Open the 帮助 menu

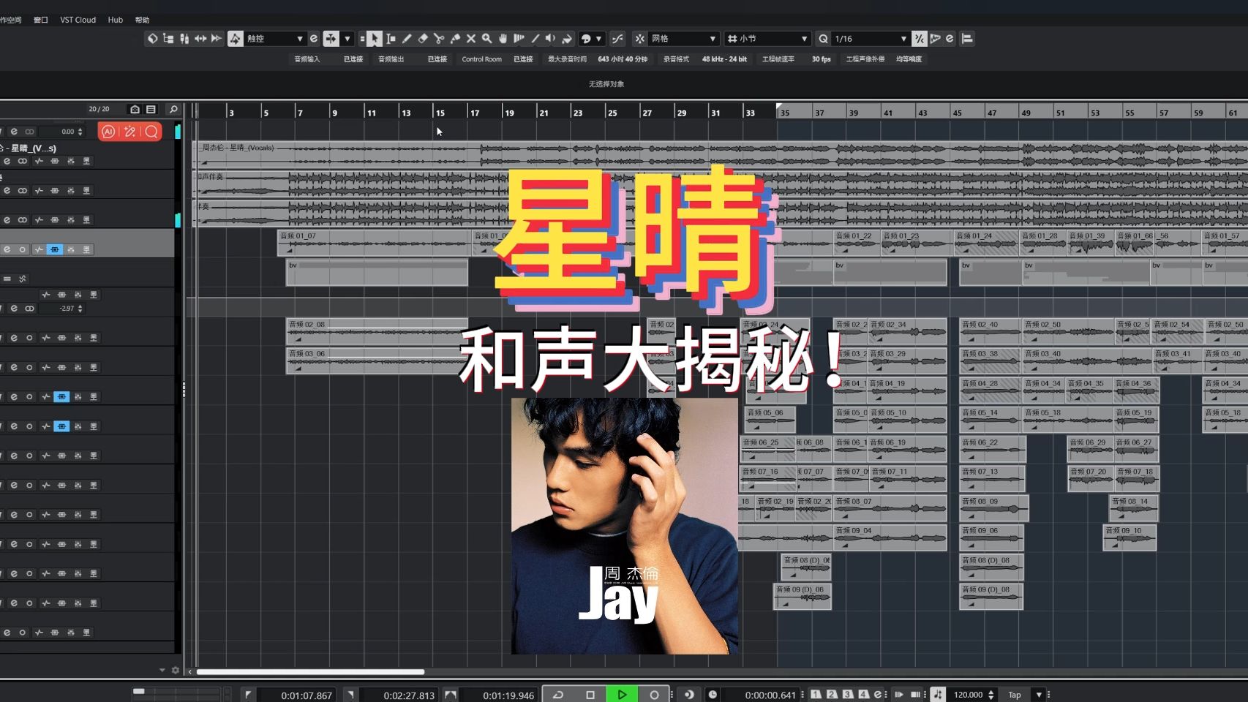[143, 20]
